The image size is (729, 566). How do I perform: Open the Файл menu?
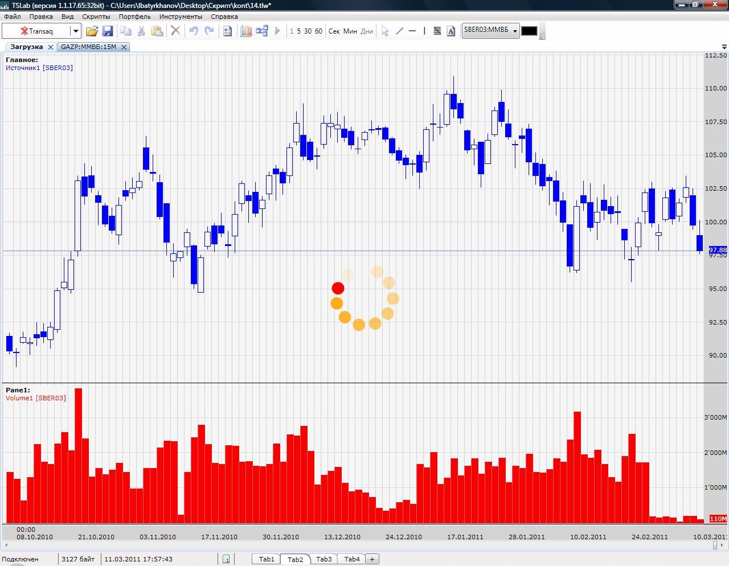(x=12, y=17)
